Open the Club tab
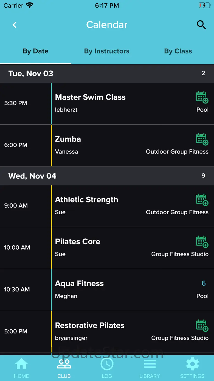The height and width of the screenshot is (381, 214). pyautogui.click(x=64, y=368)
